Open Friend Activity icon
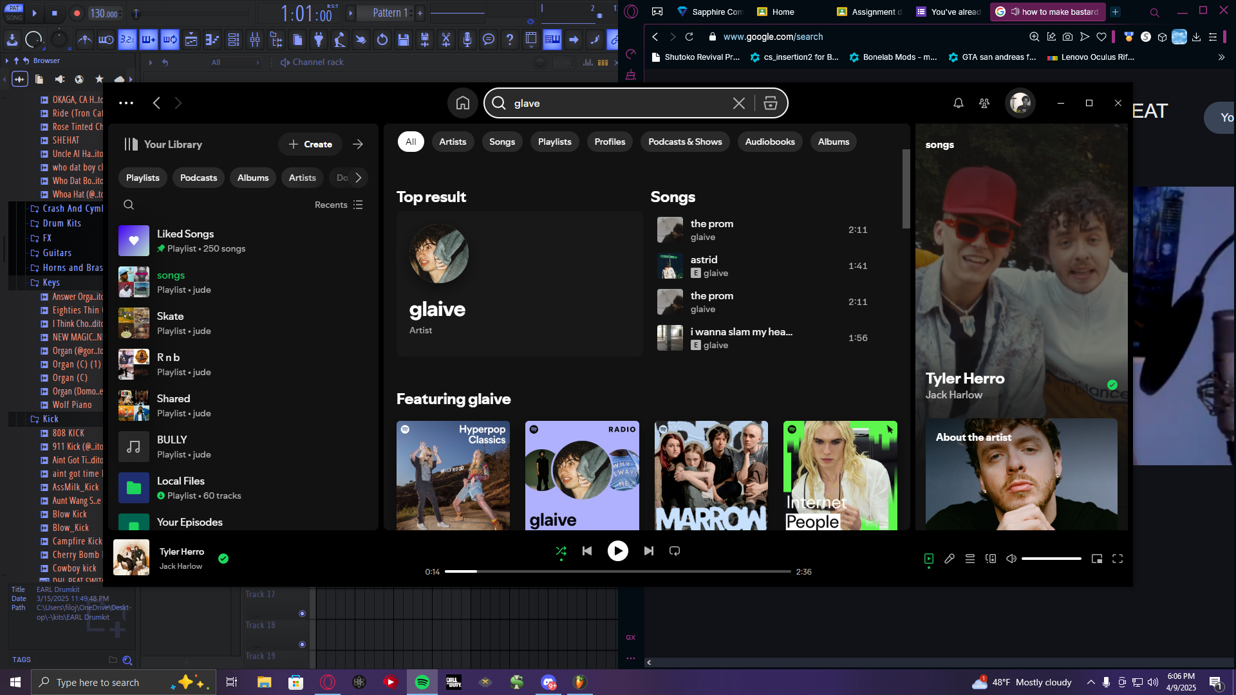Image resolution: width=1236 pixels, height=695 pixels. [x=984, y=103]
